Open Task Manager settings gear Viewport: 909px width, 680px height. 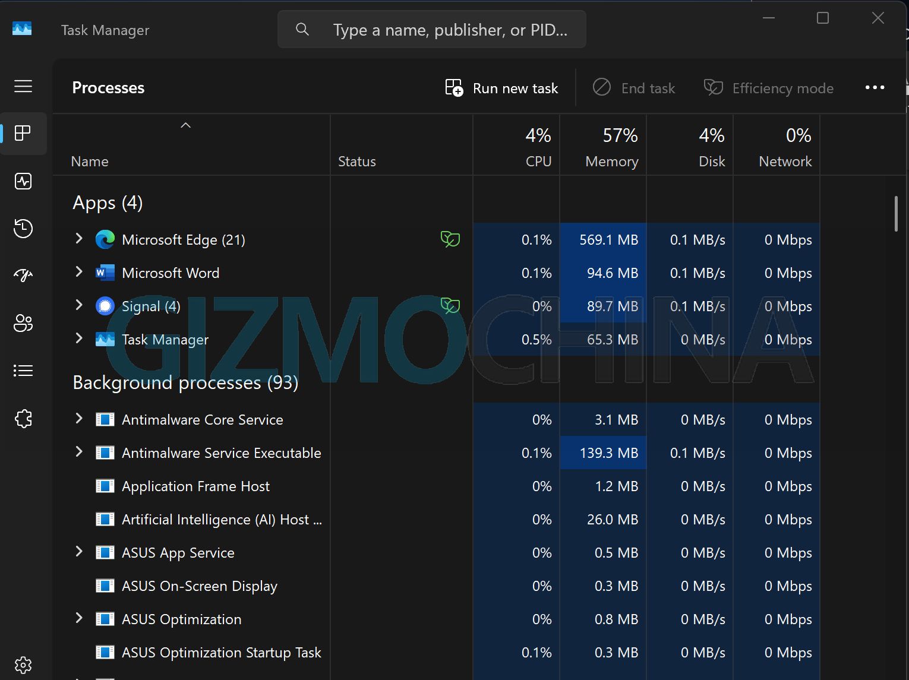[23, 665]
